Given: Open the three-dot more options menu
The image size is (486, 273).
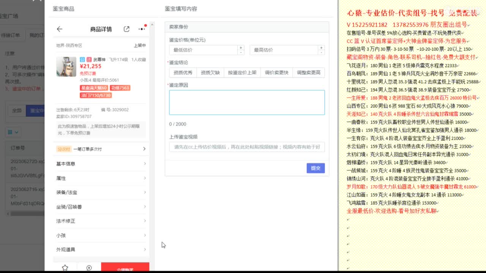Looking at the screenshot, I should click(142, 28).
